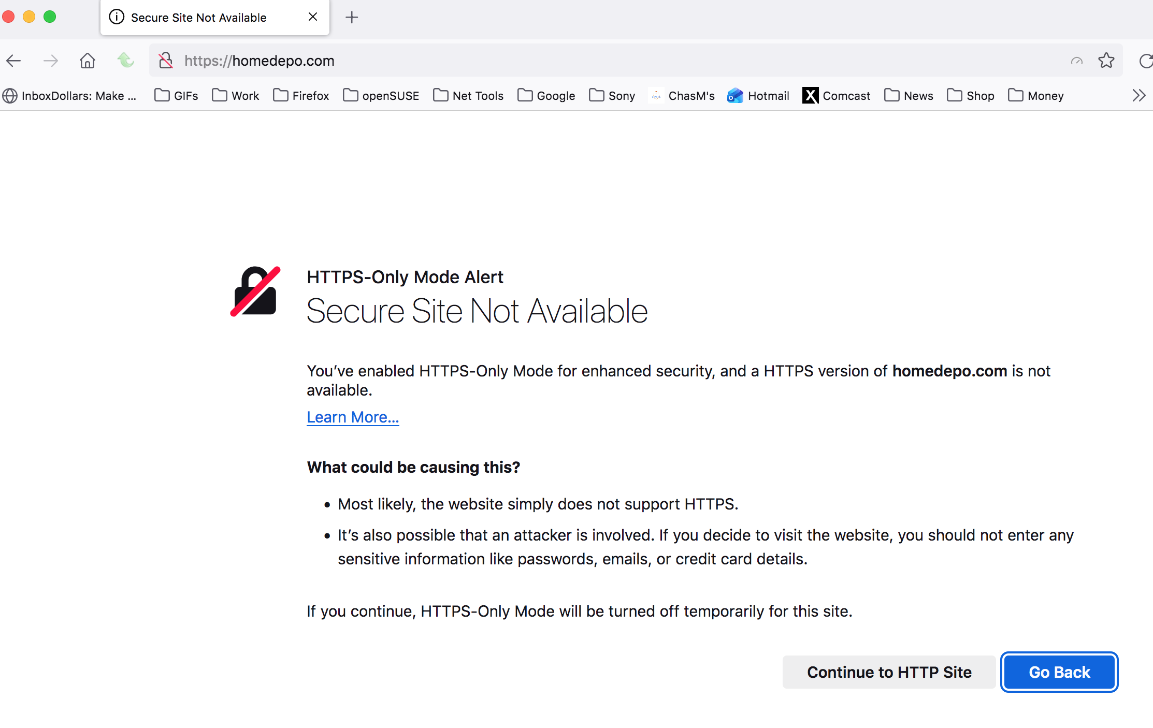1153x728 pixels.
Task: Select the Secure Site Not Available tab
Action: click(x=199, y=18)
